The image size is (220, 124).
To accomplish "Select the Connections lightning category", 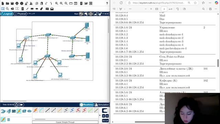I will [x=19, y=111].
